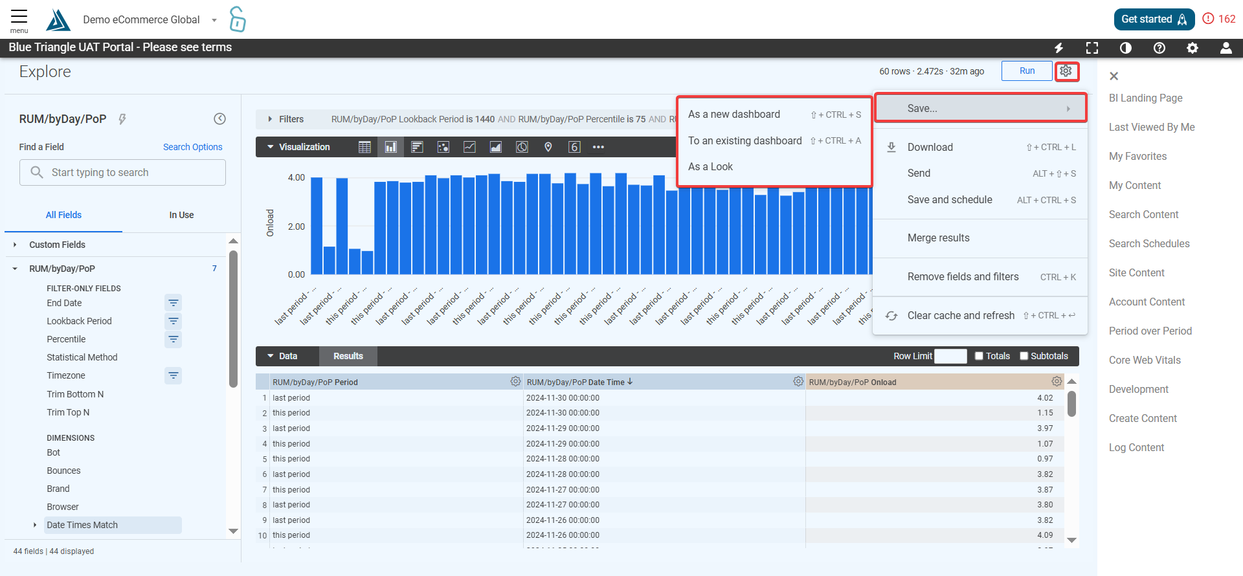Select the single value visualization icon

(x=574, y=147)
